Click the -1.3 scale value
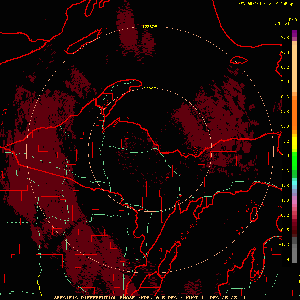This screenshot has width=300, height=300. (284, 245)
